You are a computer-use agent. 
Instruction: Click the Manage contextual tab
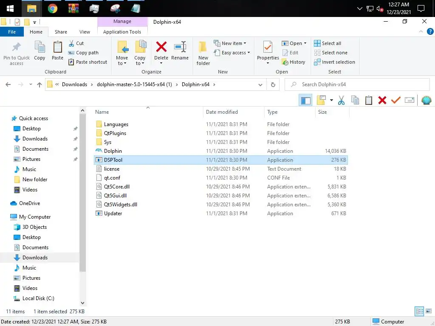[122, 21]
